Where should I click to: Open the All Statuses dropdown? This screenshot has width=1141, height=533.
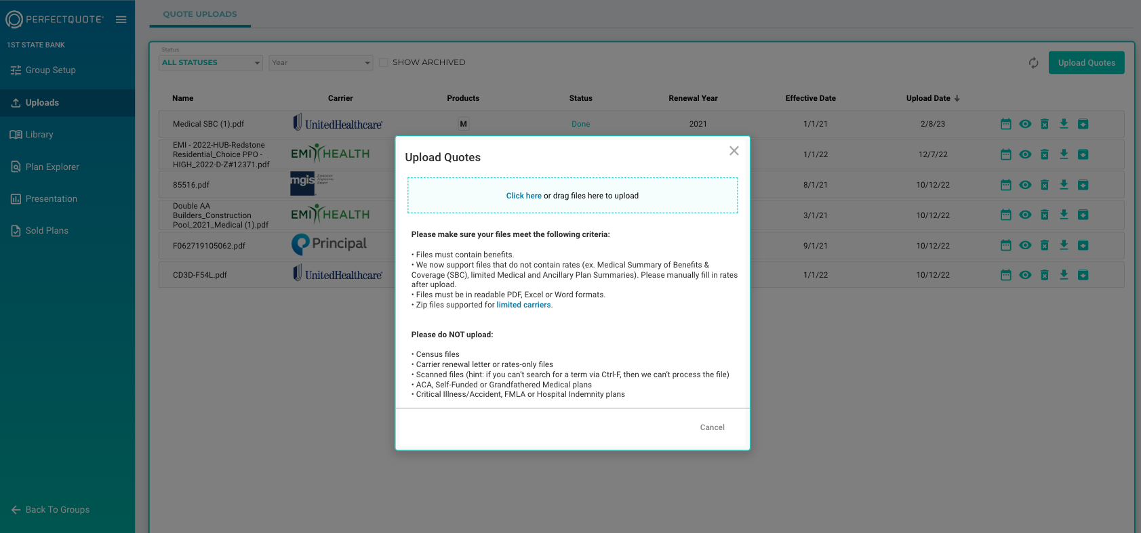210,63
